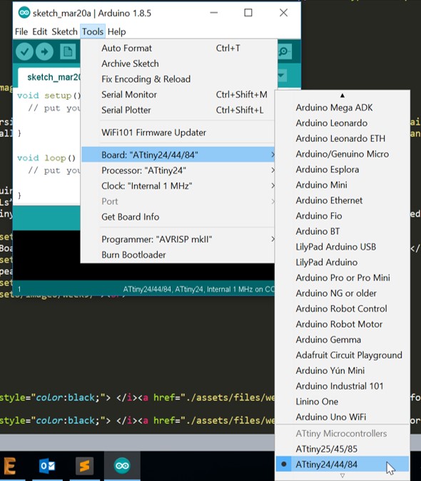
Task: Open Sublime Text from the taskbar
Action: [x=85, y=466]
